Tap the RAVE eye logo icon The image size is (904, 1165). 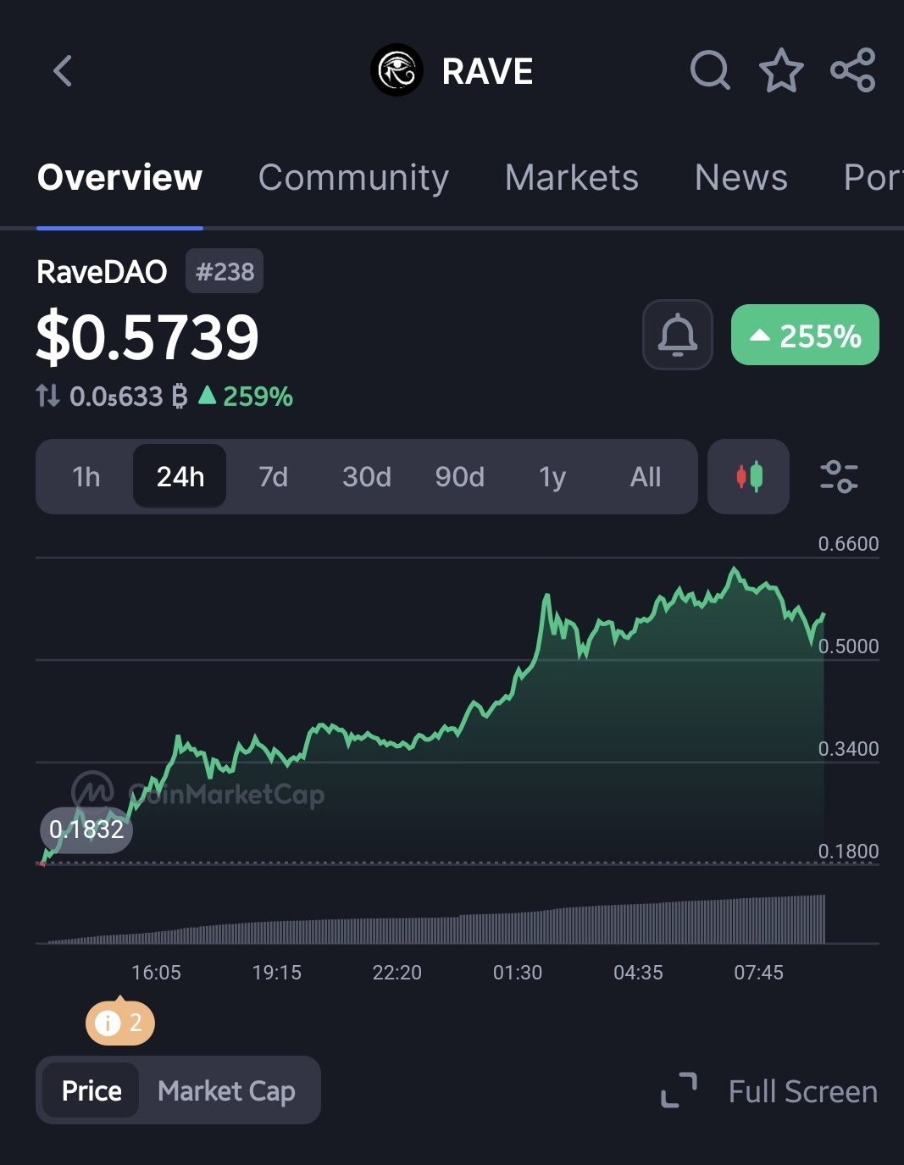point(397,70)
